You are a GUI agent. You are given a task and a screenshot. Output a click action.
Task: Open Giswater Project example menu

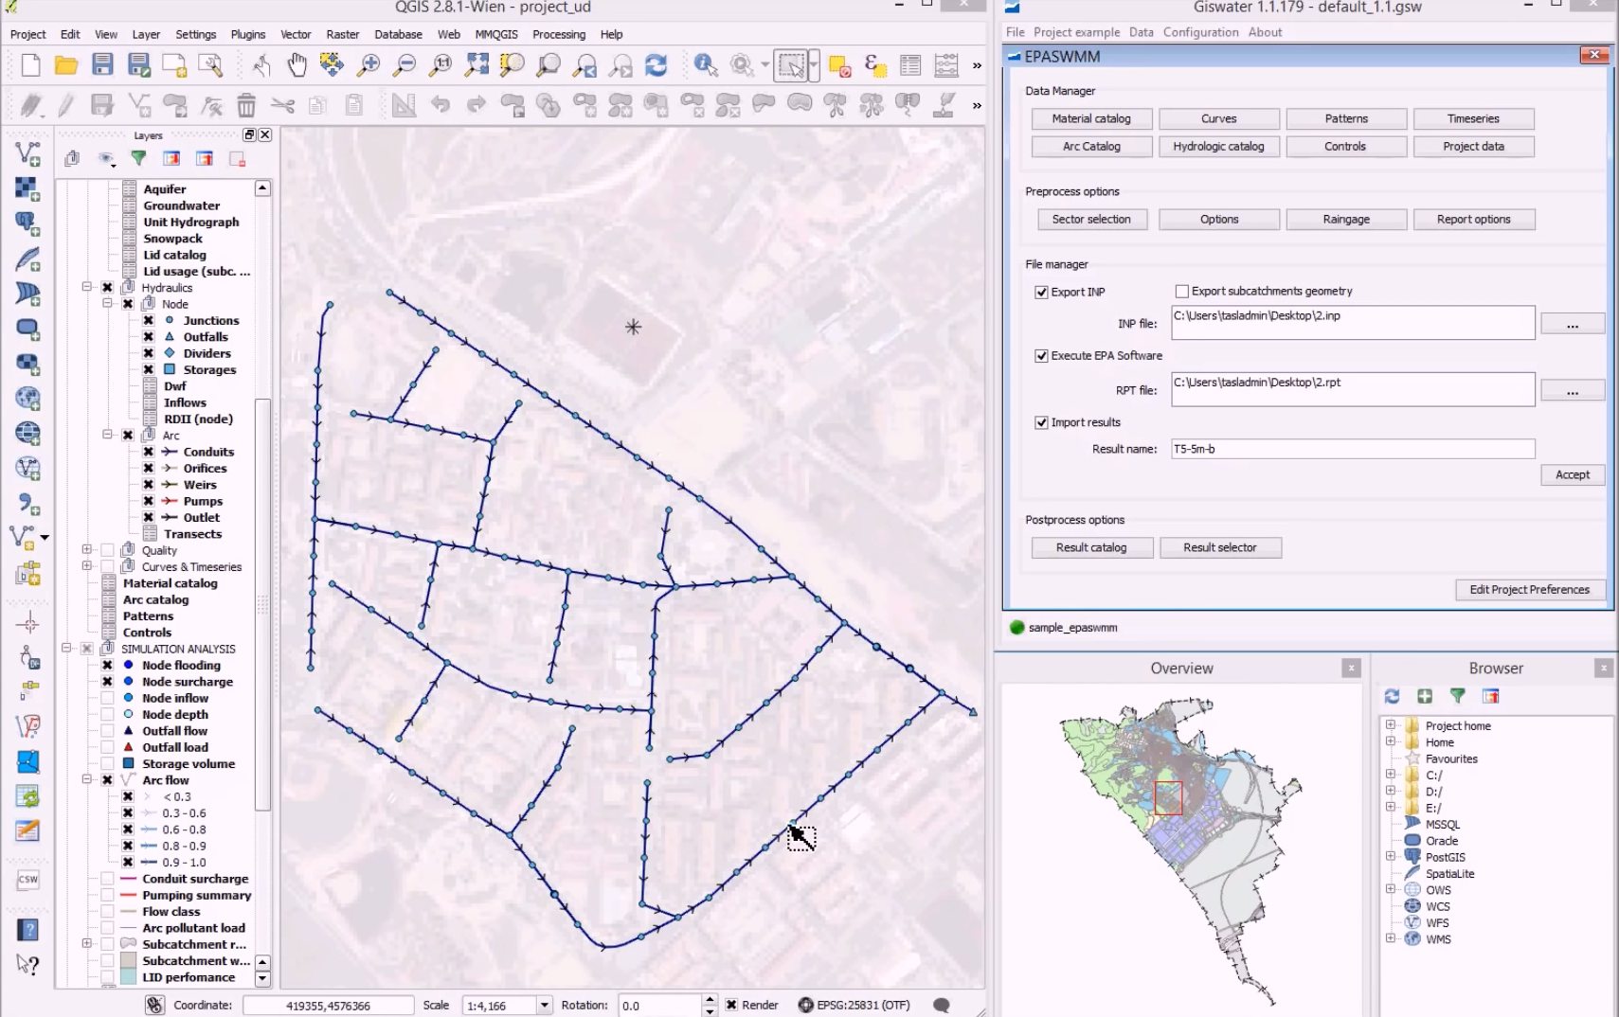coord(1076,32)
